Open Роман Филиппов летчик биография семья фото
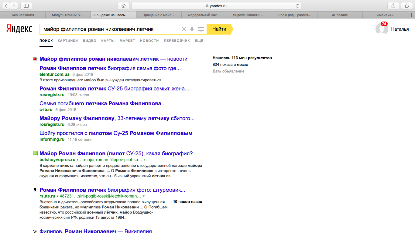 tap(110, 68)
